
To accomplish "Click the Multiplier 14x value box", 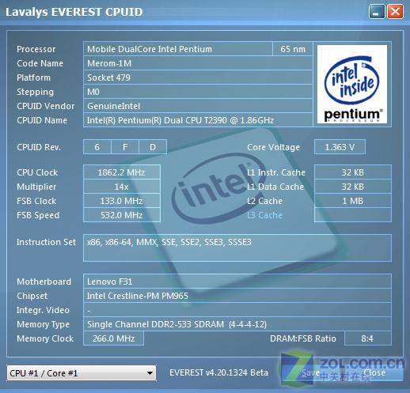I will pyautogui.click(x=122, y=187).
